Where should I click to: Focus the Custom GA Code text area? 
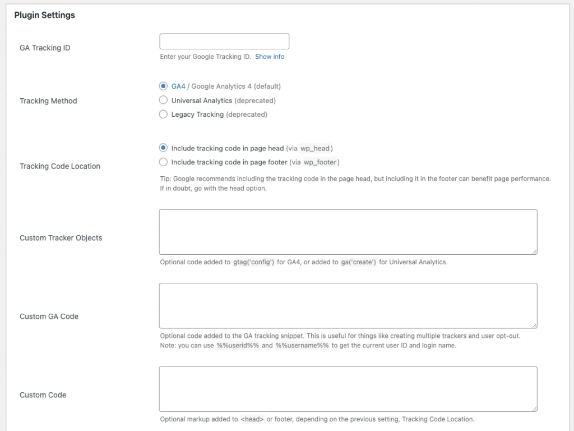click(x=348, y=305)
